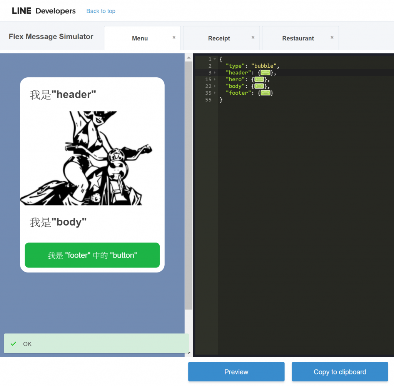Click the green checkmark OK status icon

(13, 344)
